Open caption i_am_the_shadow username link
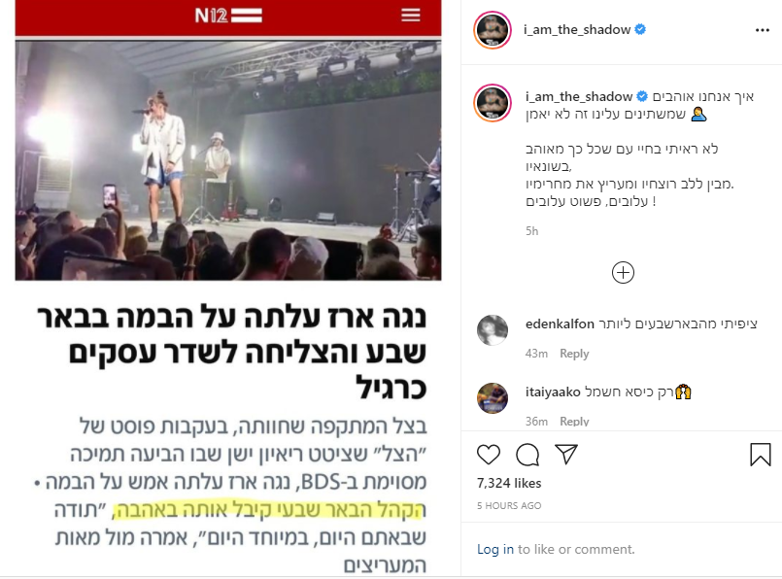The width and height of the screenshot is (782, 579). coord(579,96)
